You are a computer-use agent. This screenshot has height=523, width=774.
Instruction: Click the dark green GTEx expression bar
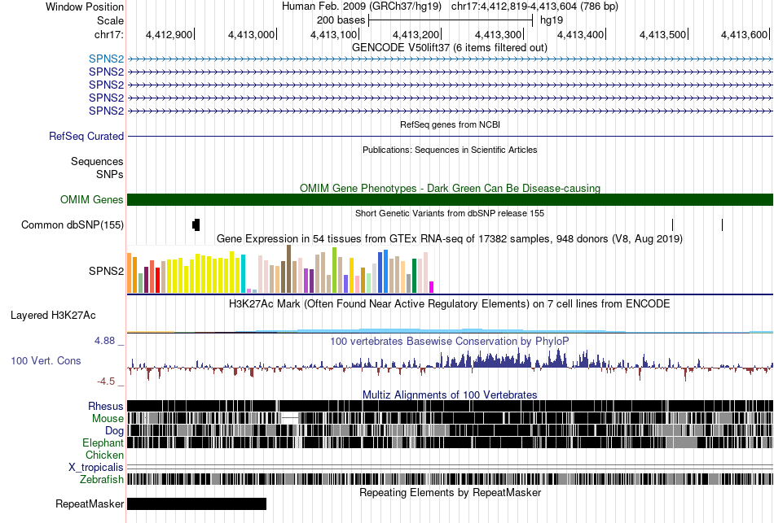(414, 276)
